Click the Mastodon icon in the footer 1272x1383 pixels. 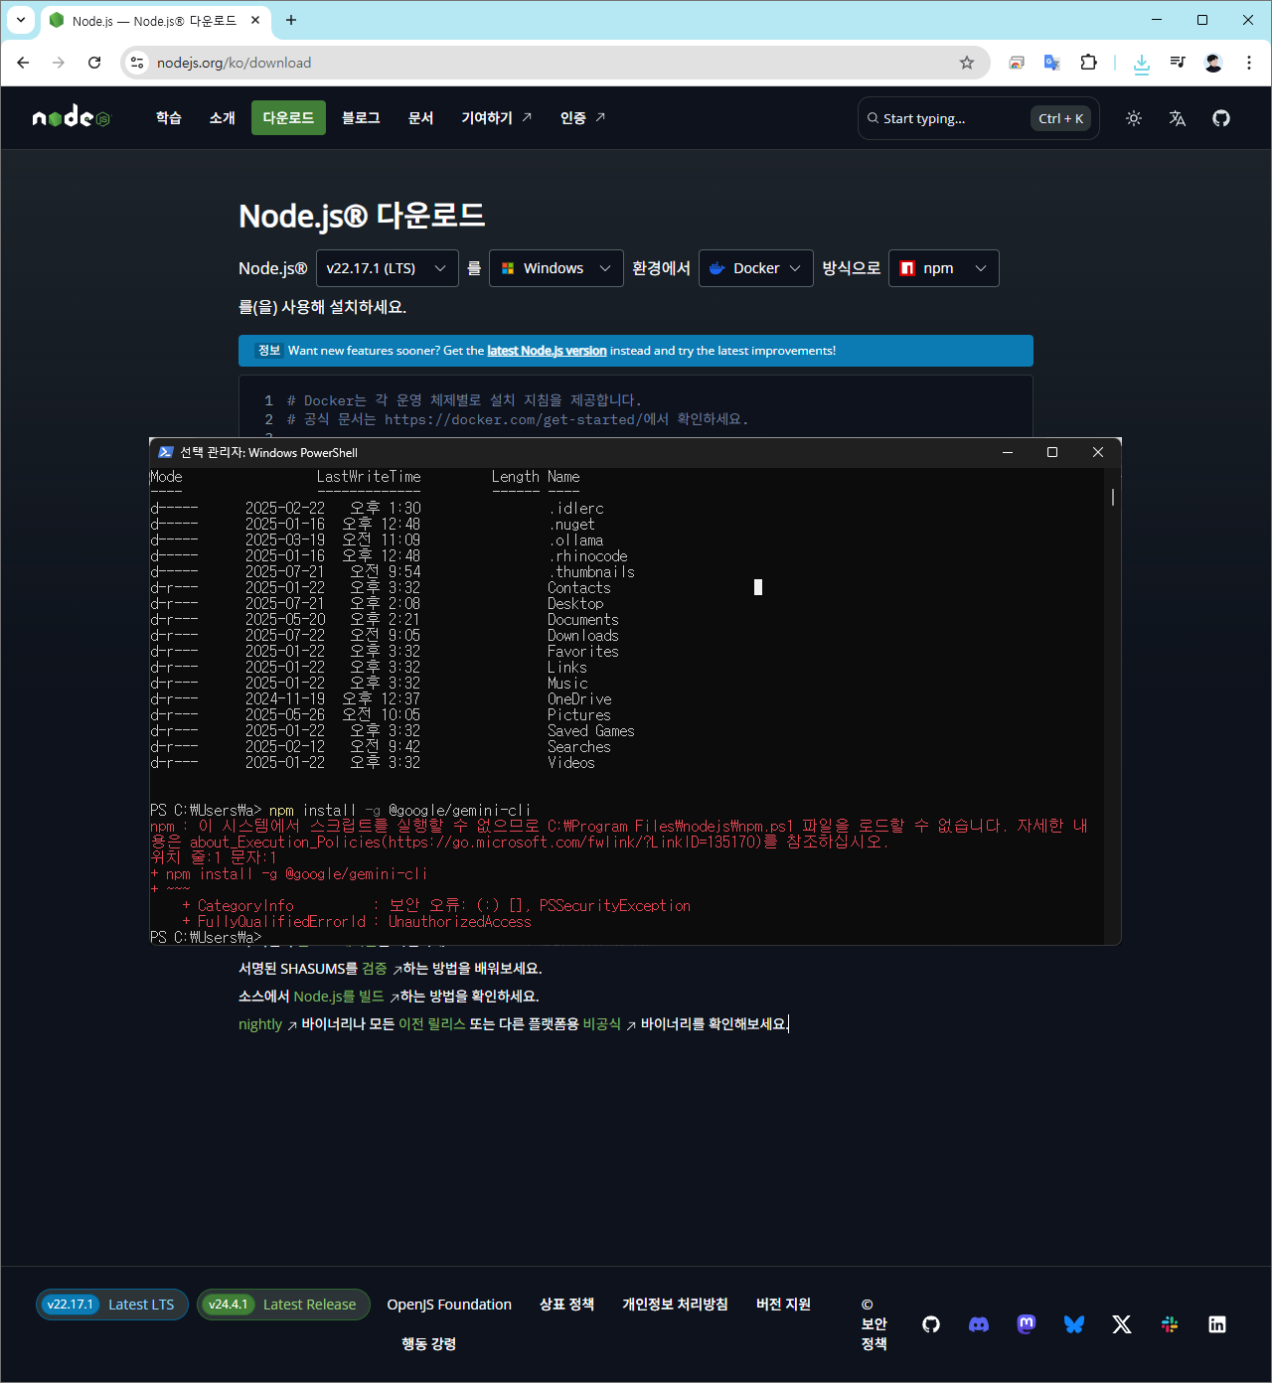click(1026, 1324)
